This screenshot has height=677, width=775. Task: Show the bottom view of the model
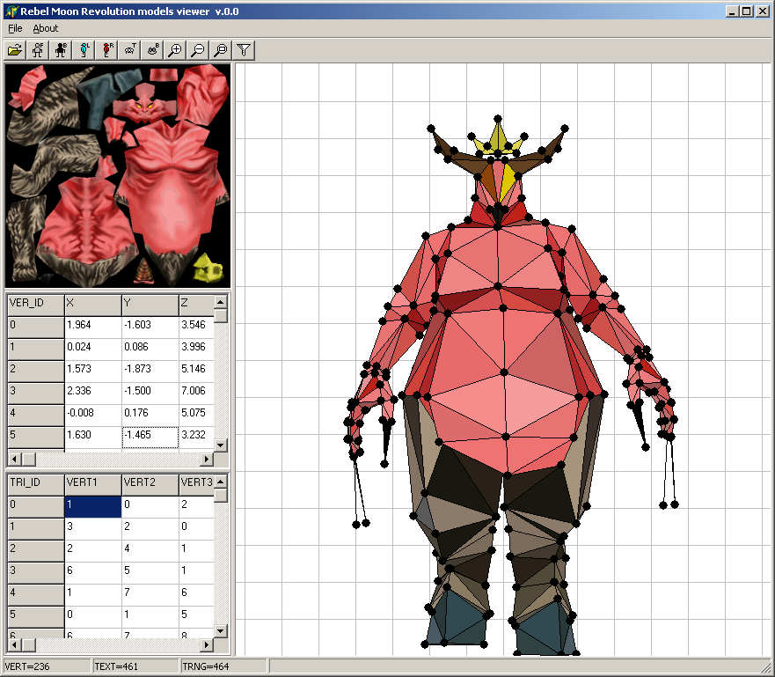click(x=151, y=50)
